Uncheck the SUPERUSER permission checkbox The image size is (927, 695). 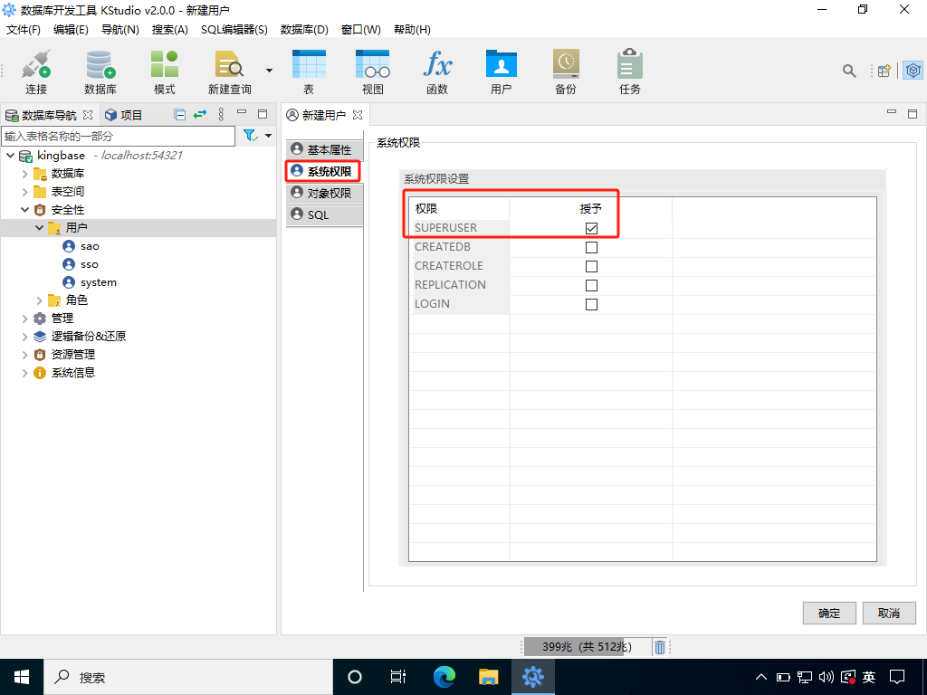click(x=591, y=228)
